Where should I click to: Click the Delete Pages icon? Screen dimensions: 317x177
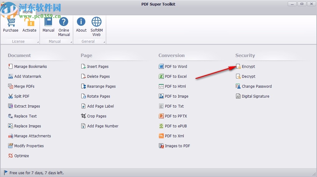(x=83, y=76)
